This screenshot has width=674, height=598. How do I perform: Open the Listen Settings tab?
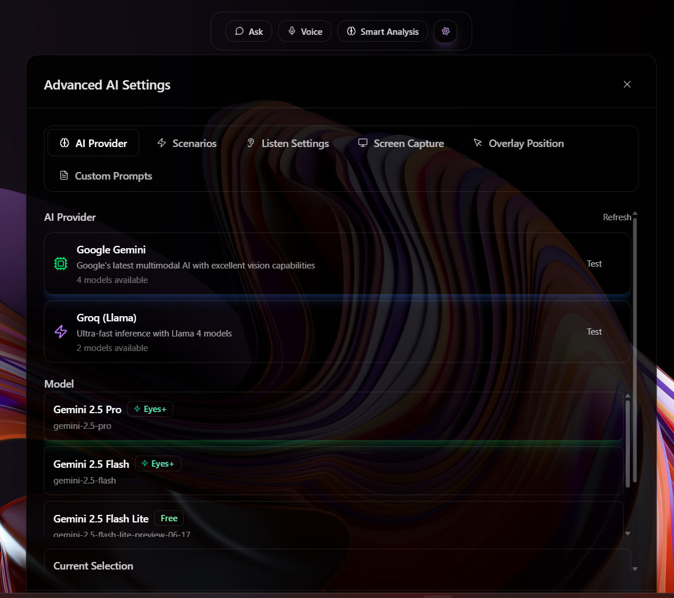pyautogui.click(x=287, y=143)
